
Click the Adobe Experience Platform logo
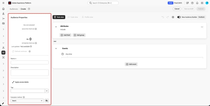tap(10, 3)
